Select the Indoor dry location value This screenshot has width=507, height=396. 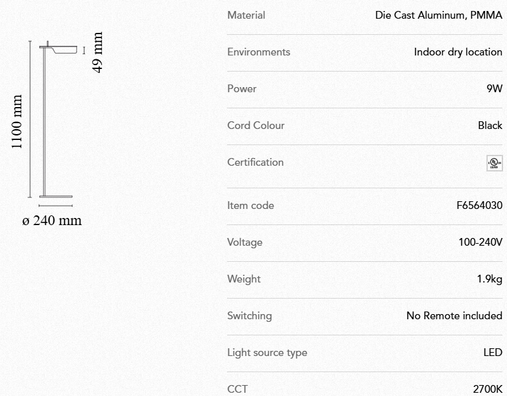pyautogui.click(x=458, y=52)
